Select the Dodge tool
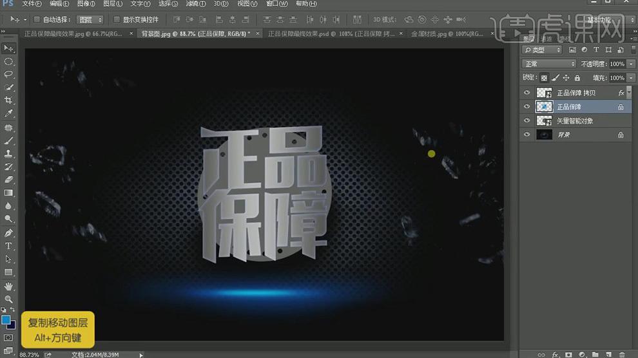Screen dimensions: 638x358 [x=8, y=219]
